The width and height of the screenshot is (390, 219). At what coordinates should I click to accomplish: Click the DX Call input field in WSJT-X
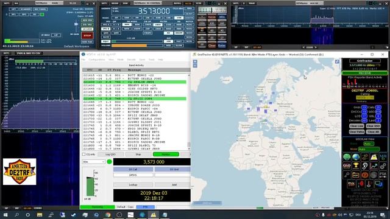(133, 175)
